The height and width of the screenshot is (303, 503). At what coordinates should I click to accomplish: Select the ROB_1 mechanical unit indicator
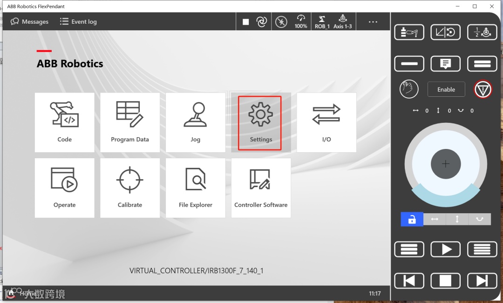pos(322,21)
